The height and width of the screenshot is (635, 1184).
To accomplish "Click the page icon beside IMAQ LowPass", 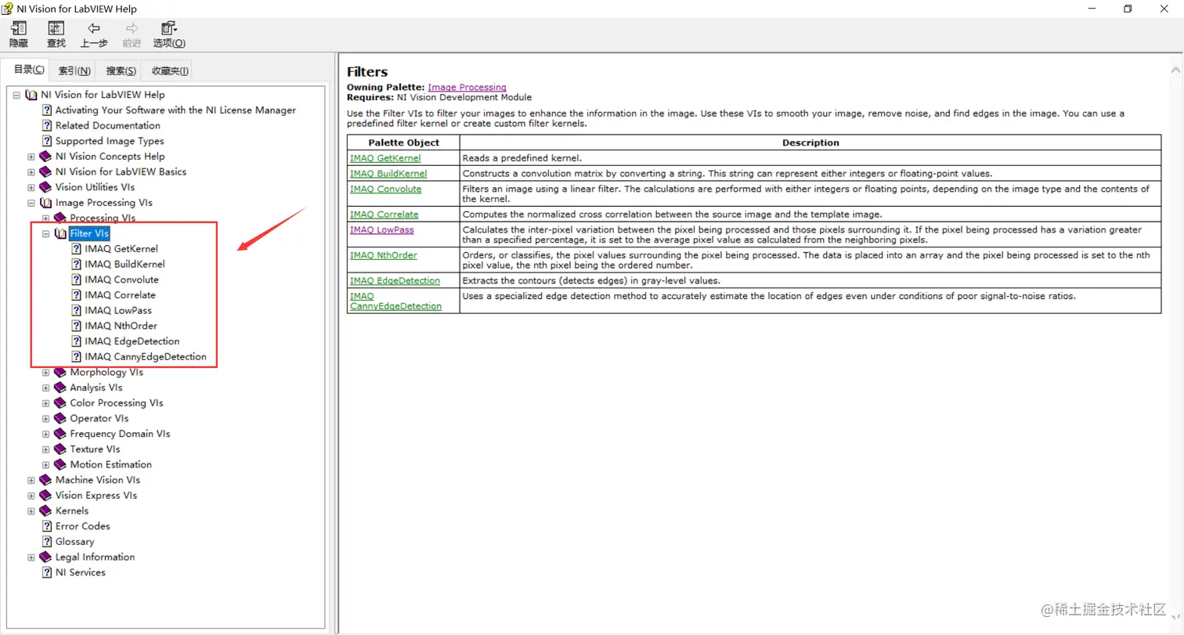I will [77, 310].
